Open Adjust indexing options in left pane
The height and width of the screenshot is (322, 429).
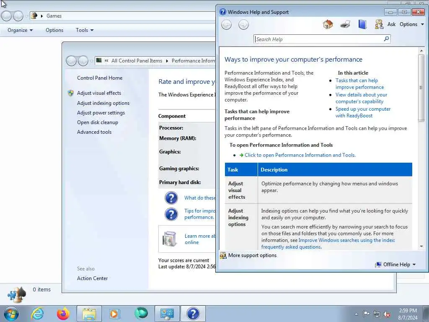103,103
